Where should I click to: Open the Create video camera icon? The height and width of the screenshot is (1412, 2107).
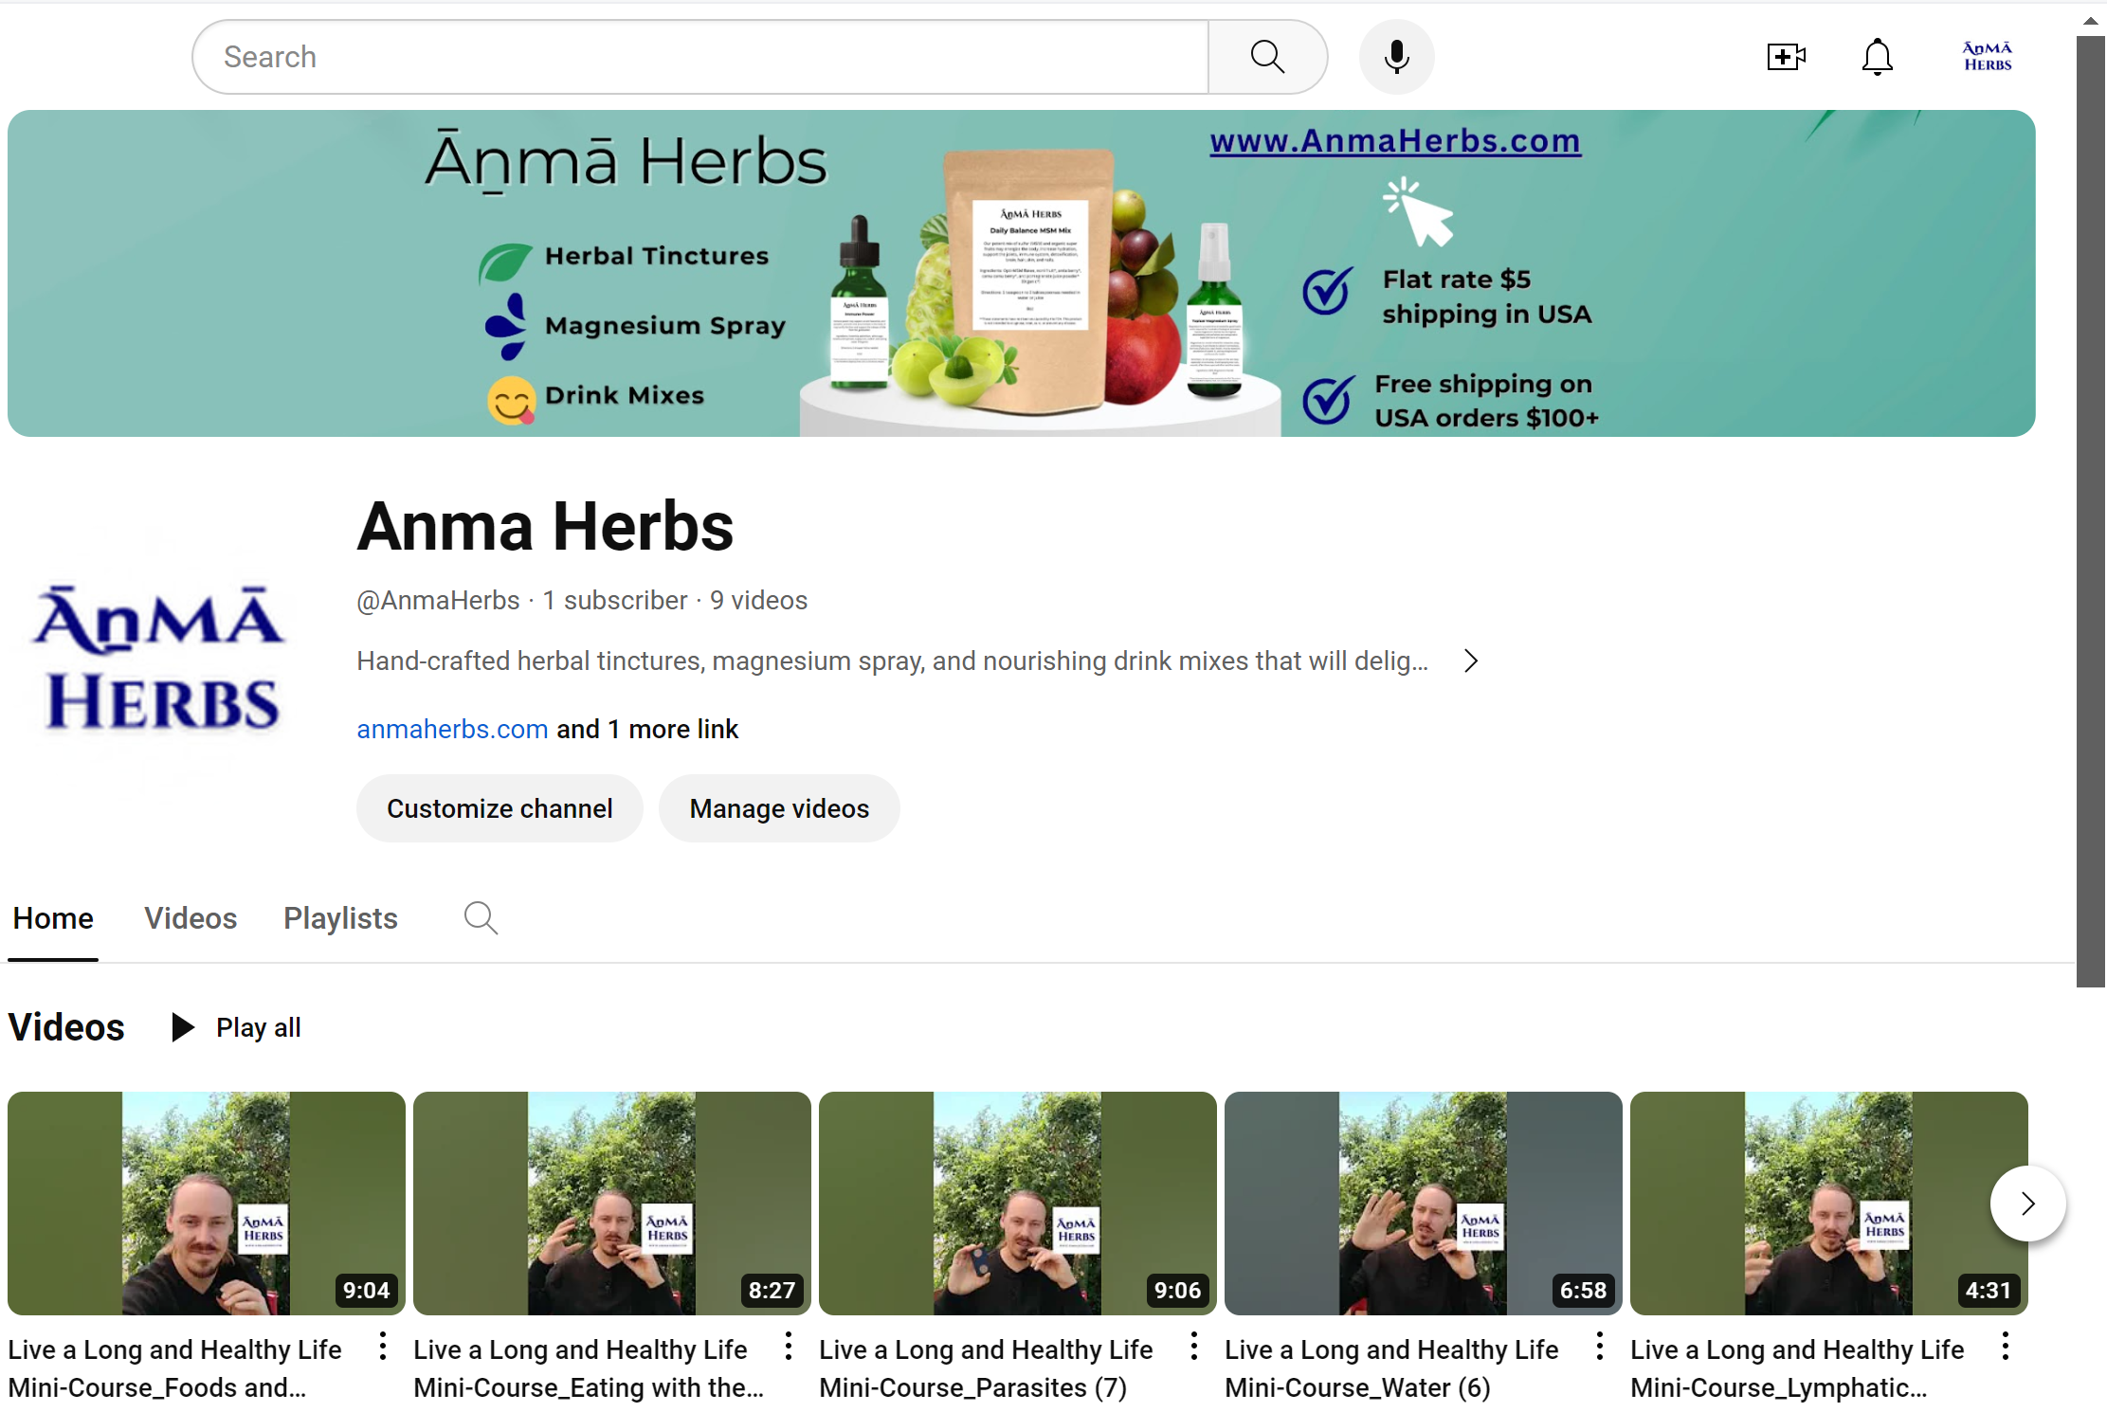1786,57
